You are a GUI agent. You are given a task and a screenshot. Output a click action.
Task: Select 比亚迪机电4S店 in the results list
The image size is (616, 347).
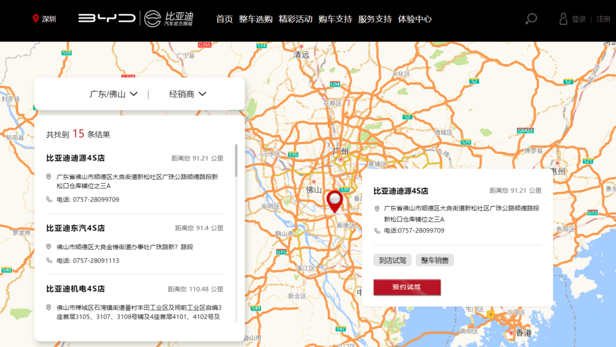(x=75, y=288)
